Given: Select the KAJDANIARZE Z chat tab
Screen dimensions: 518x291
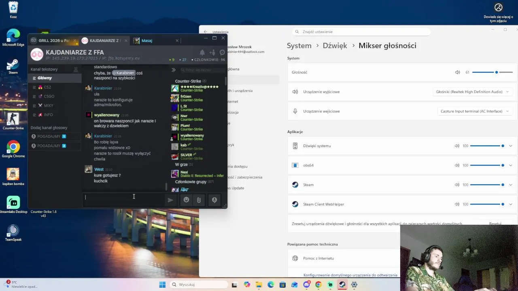Looking at the screenshot, I should (104, 40).
